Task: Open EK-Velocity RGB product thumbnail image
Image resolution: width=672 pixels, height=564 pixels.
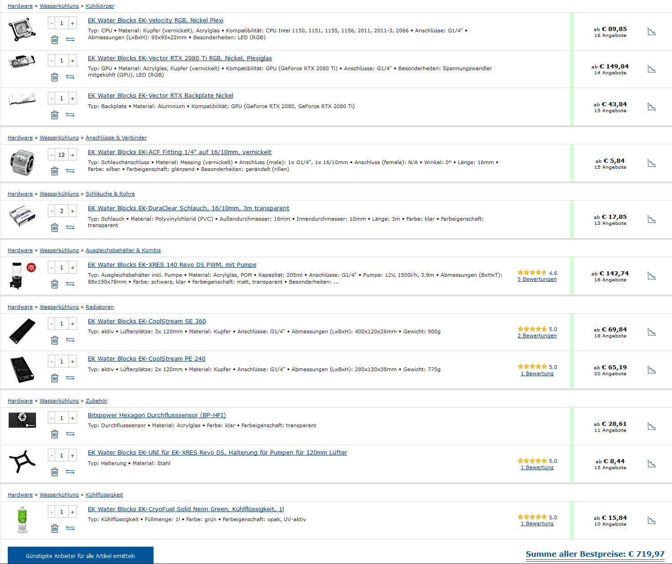Action: coord(22,29)
